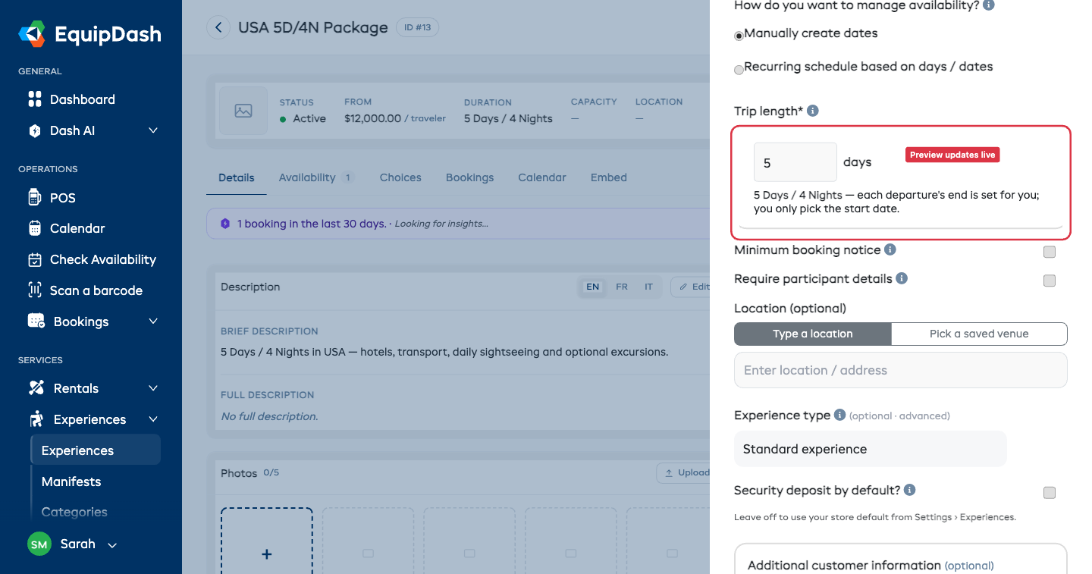Click the '5 Days / 4 Nights' duration value

coord(508,118)
